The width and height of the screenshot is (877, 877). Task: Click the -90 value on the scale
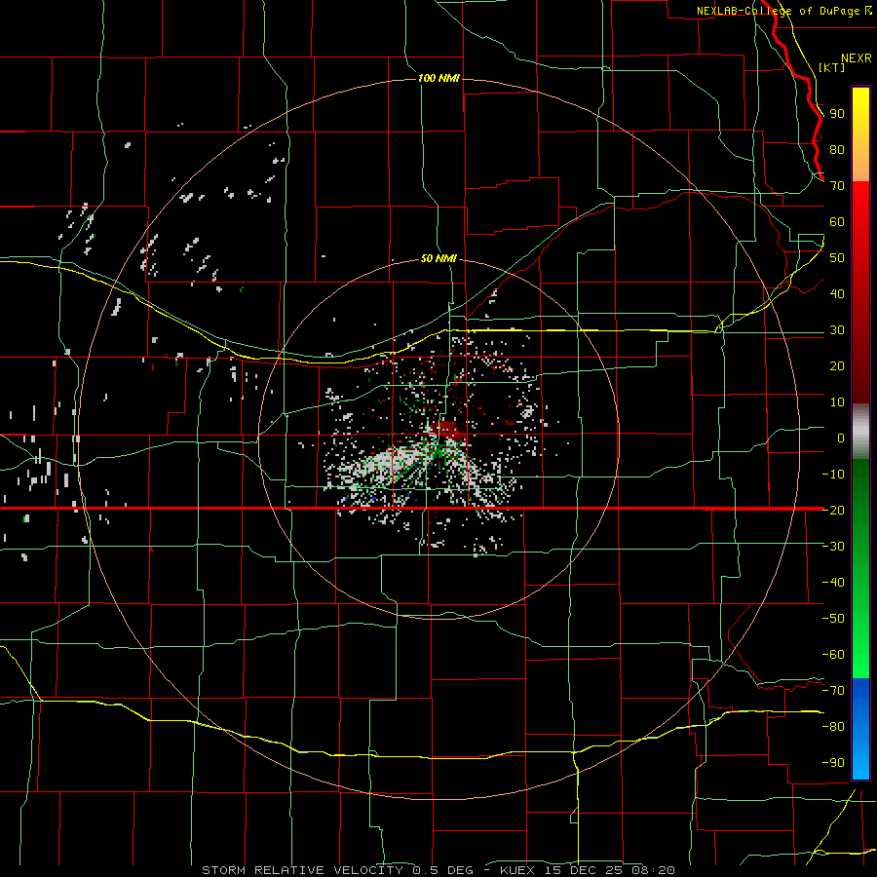point(833,762)
